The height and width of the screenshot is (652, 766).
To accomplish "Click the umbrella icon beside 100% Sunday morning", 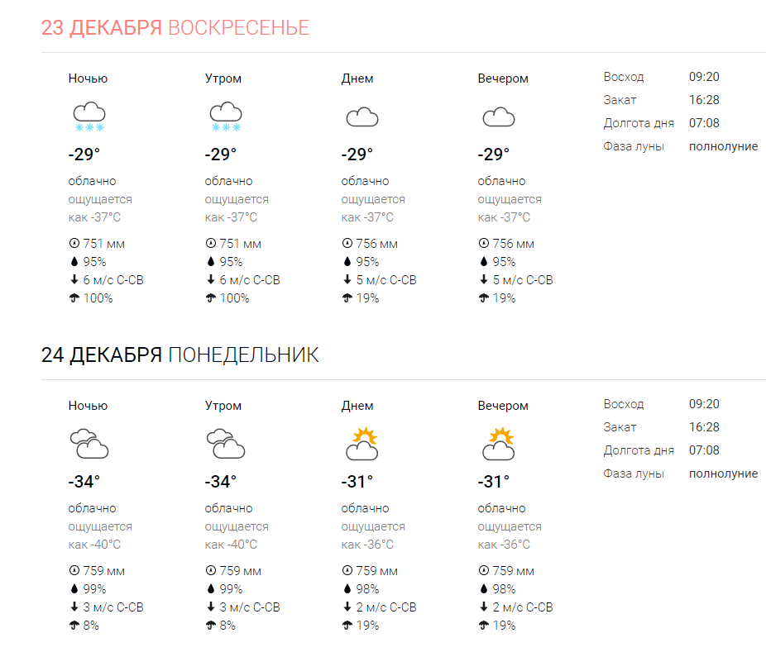I will [x=210, y=298].
